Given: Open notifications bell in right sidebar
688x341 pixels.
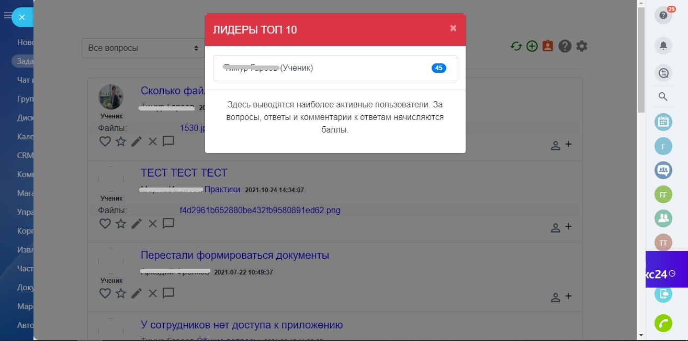Looking at the screenshot, I should point(663,46).
